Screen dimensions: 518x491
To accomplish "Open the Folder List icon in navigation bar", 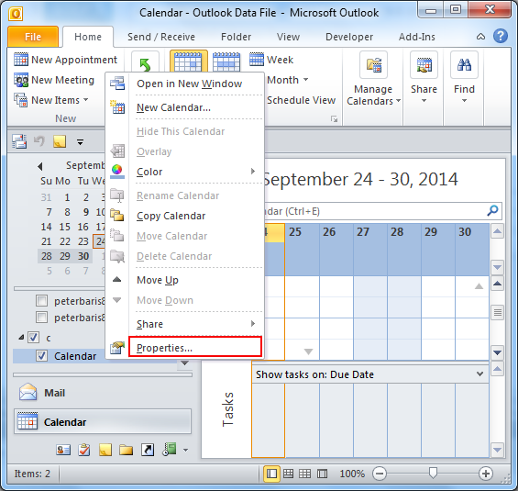I will coord(127,450).
